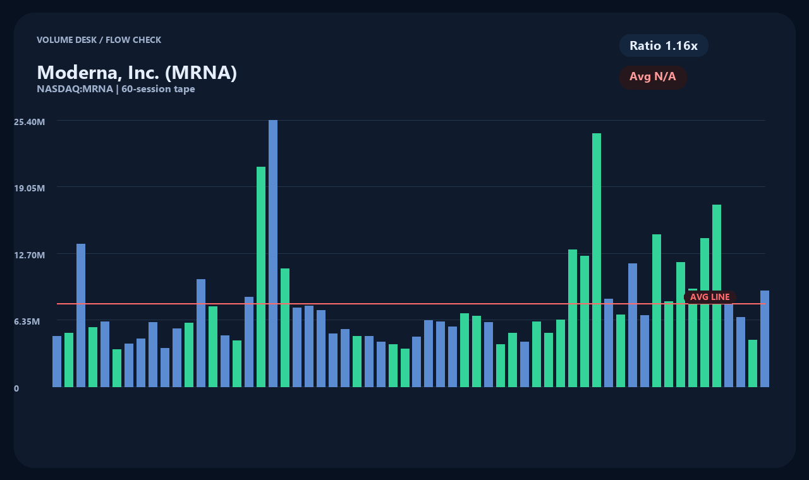This screenshot has height=480, width=809.
Task: Click the 19.05M axis label
Action: point(30,188)
